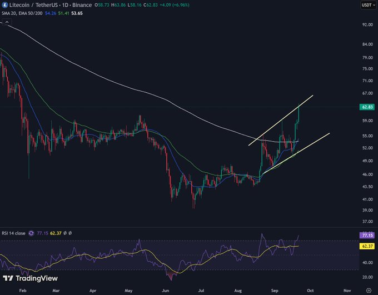Click the 55.00 price axis label
This screenshot has width=378, height=295.
367,136
